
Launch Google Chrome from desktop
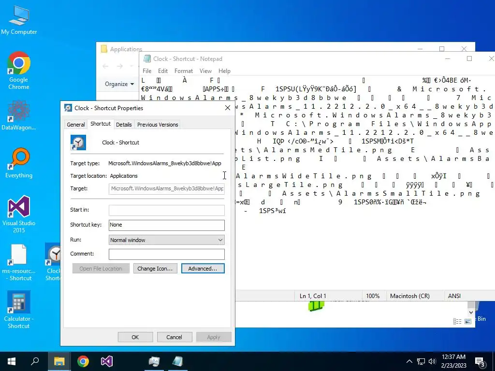19,71
